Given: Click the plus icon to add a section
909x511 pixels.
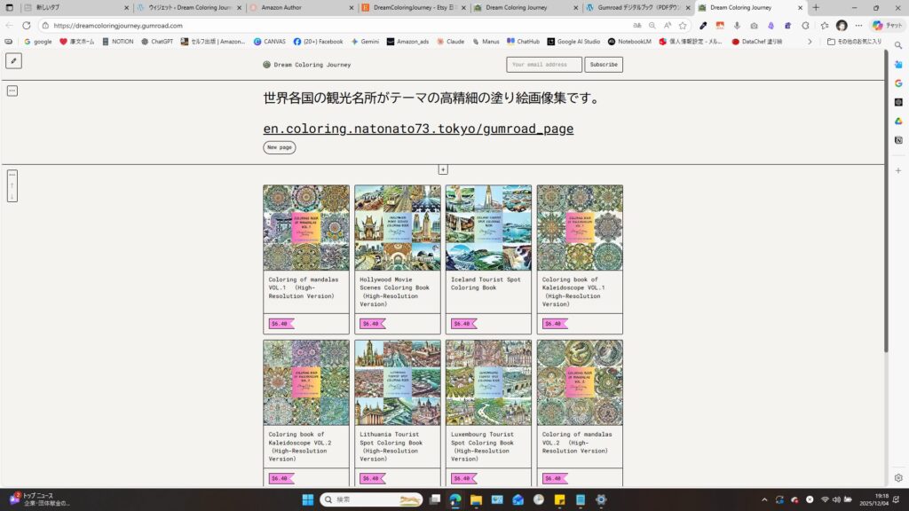Looking at the screenshot, I should click(x=443, y=169).
